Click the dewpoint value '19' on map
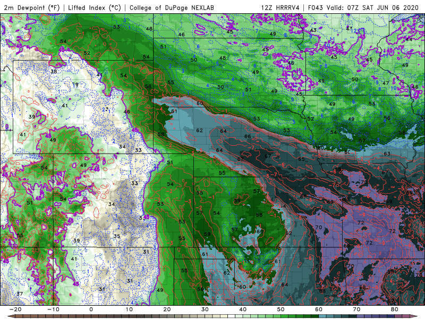425x319 pixels. 75,85
